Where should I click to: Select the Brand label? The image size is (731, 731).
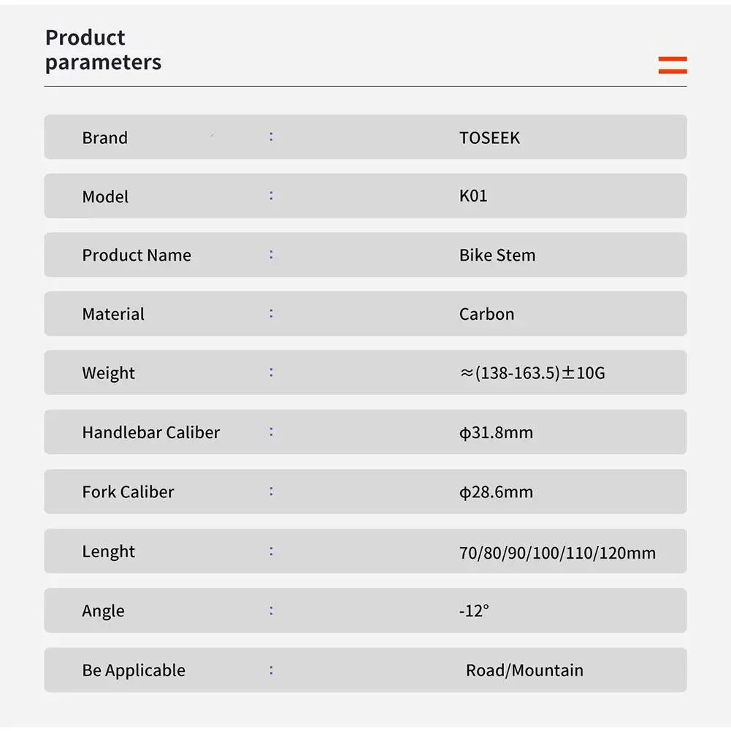click(104, 138)
